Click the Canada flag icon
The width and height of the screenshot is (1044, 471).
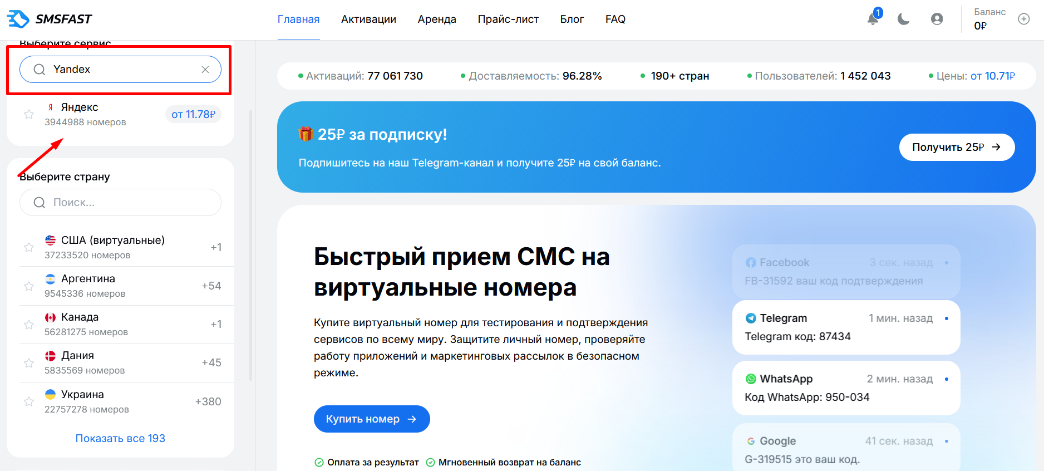50,317
